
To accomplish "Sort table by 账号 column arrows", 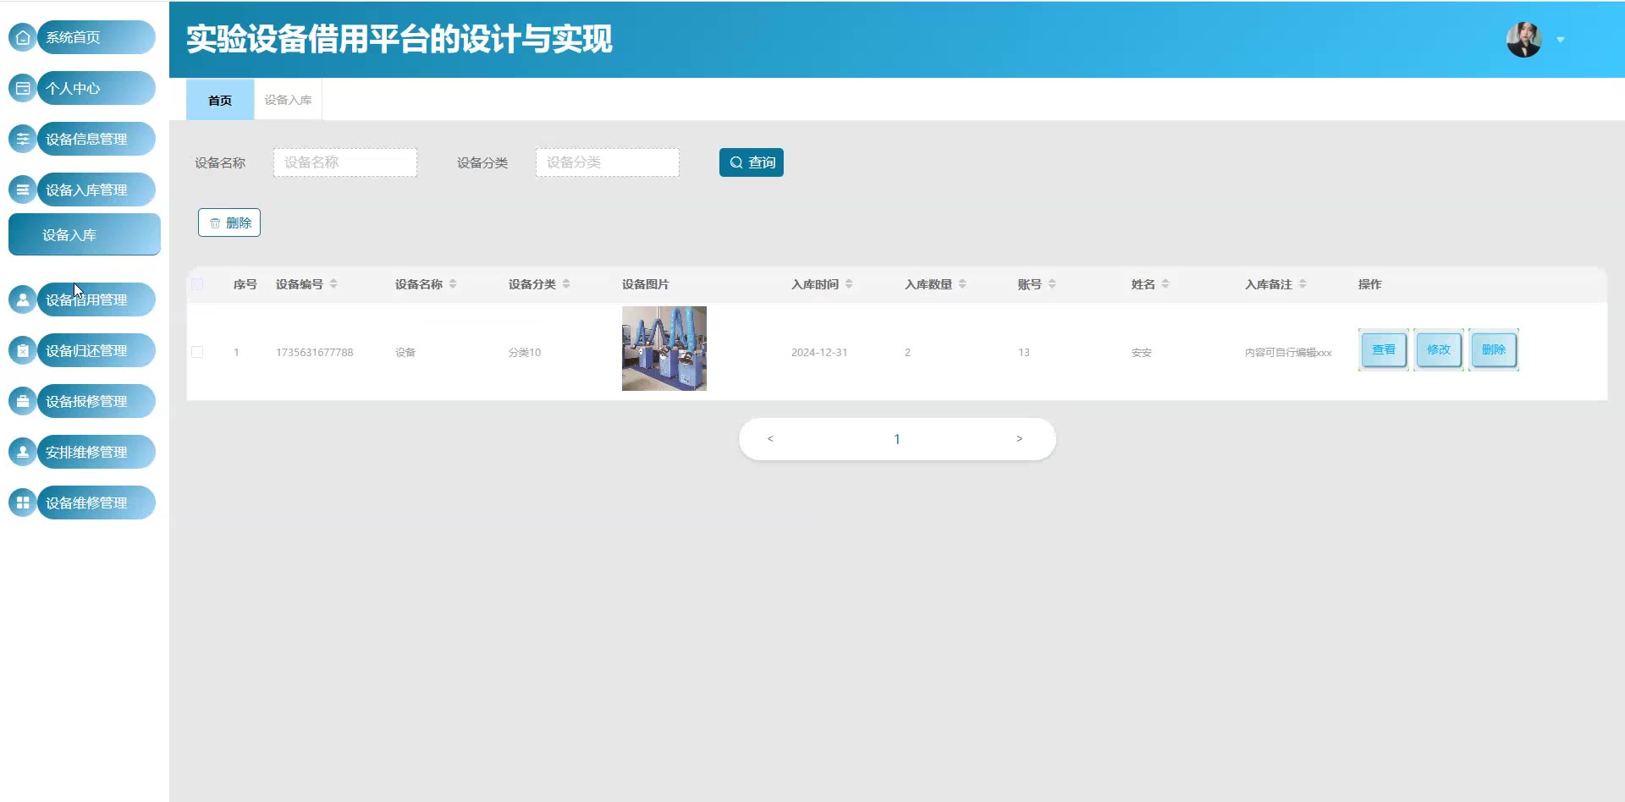I will tap(1052, 284).
